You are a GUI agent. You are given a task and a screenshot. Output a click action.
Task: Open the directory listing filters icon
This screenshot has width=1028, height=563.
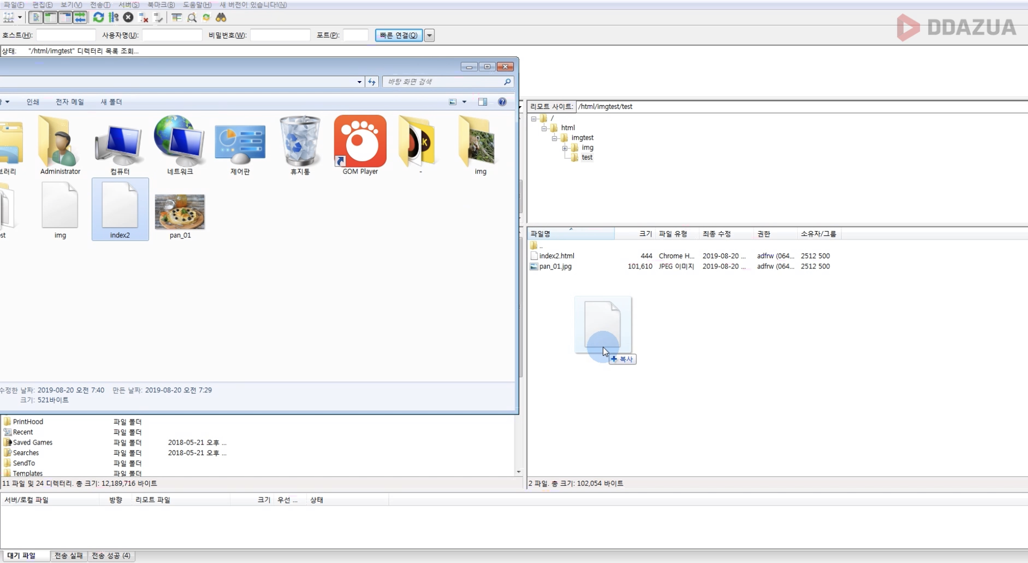tap(176, 18)
